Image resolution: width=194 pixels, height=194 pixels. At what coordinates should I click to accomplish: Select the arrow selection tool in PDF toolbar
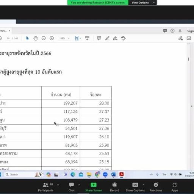27,38
